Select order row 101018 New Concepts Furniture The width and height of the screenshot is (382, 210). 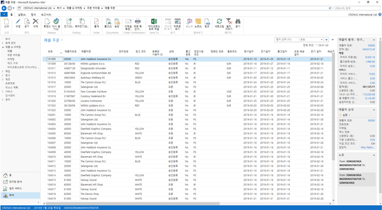pyautogui.click(x=187, y=92)
